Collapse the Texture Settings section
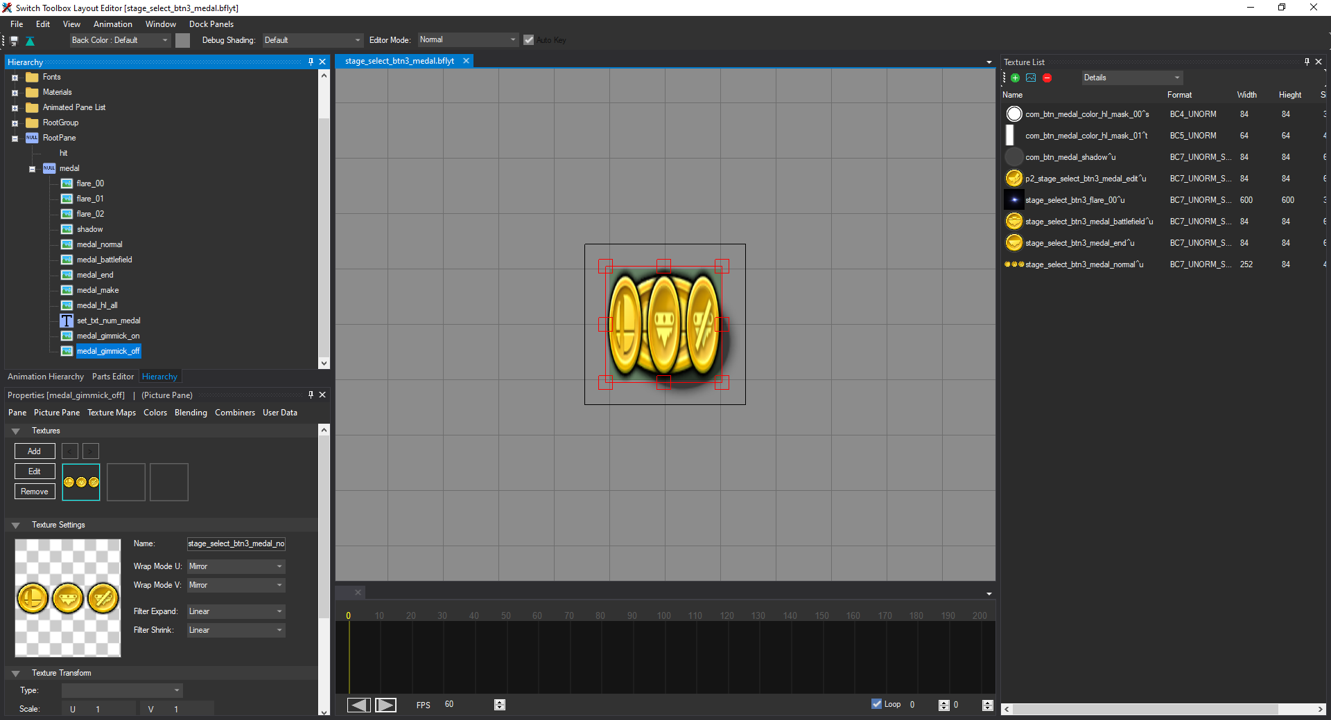The height and width of the screenshot is (720, 1331). pos(15,525)
